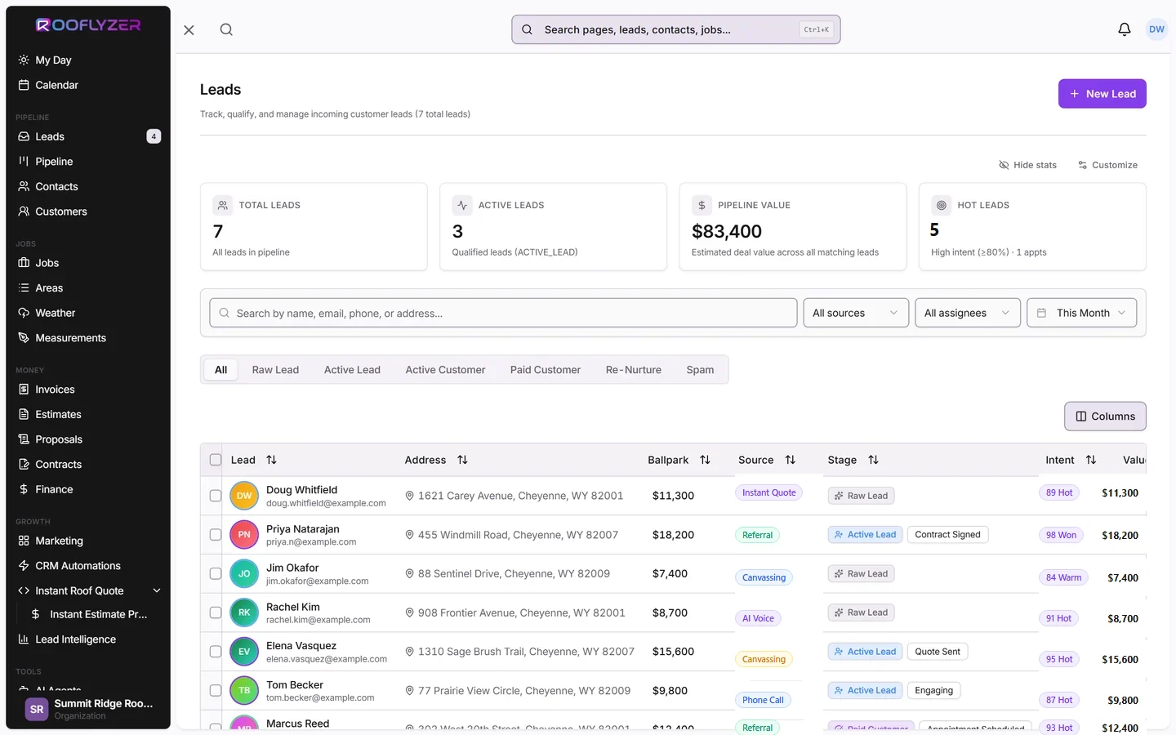Select the Priya Natarajan row checkbox

click(216, 535)
